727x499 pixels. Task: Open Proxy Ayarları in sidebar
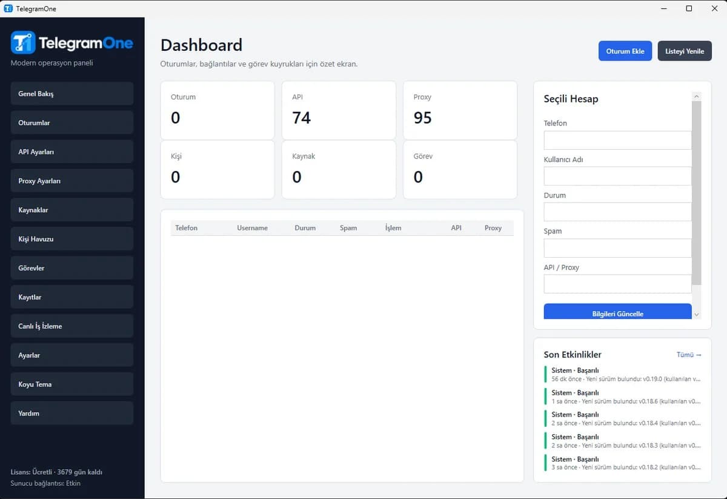click(x=72, y=181)
